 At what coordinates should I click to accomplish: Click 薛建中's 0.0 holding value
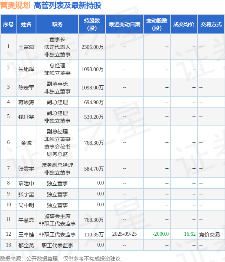(100, 183)
